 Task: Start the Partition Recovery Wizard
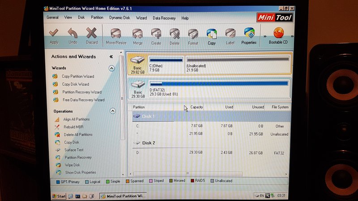[82, 92]
